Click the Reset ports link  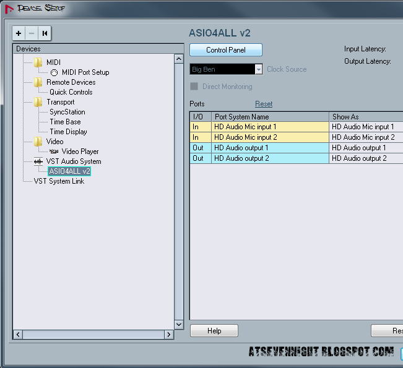(x=264, y=104)
